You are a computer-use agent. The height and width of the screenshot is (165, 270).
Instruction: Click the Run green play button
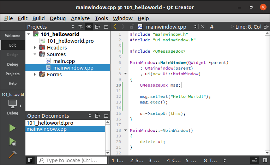[x=13, y=128]
